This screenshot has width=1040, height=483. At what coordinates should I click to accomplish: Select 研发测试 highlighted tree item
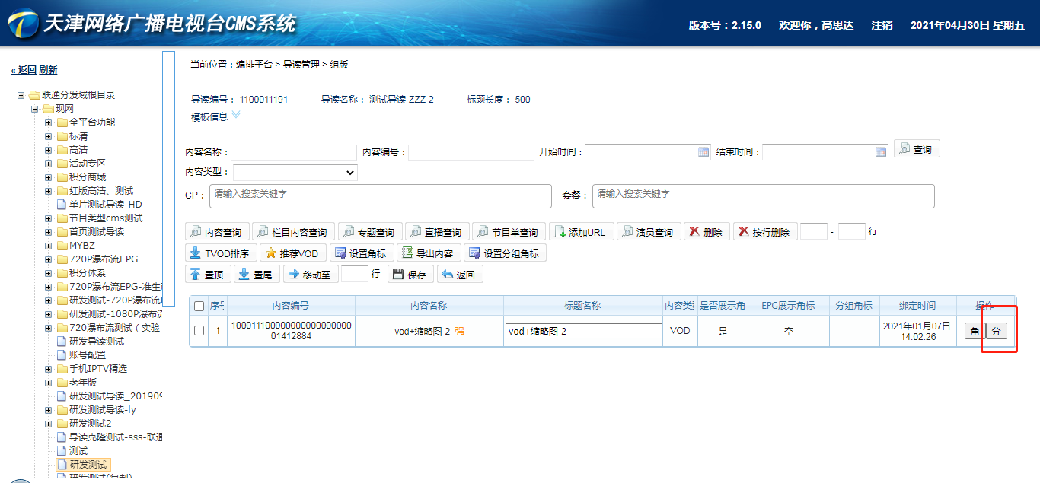88,465
